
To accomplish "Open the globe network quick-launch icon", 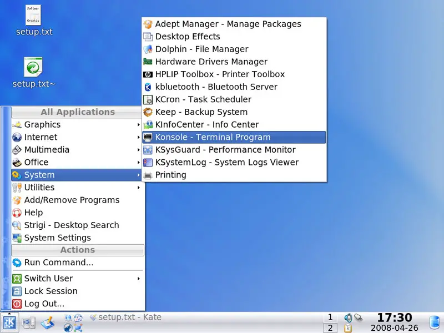I will [x=68, y=317].
